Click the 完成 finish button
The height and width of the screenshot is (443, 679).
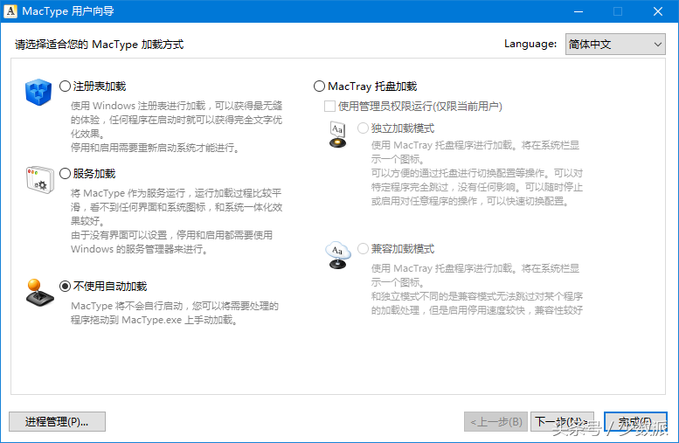634,422
